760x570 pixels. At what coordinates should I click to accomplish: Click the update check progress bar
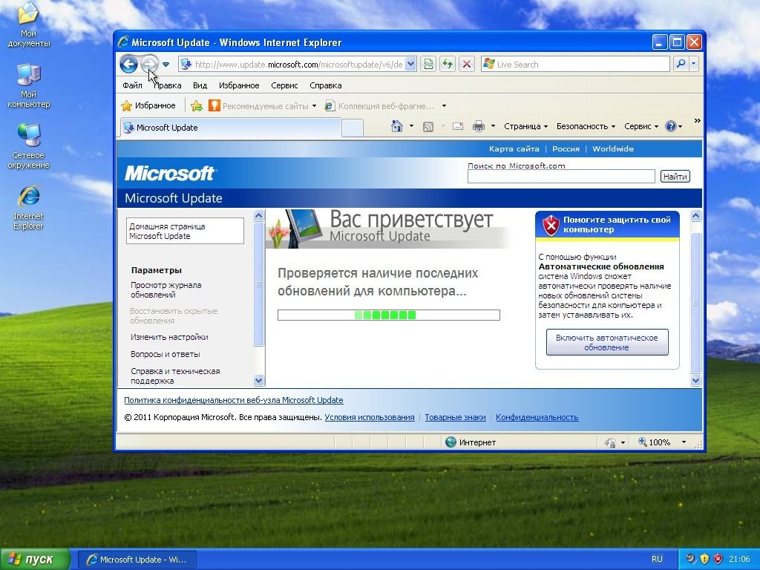coord(389,315)
